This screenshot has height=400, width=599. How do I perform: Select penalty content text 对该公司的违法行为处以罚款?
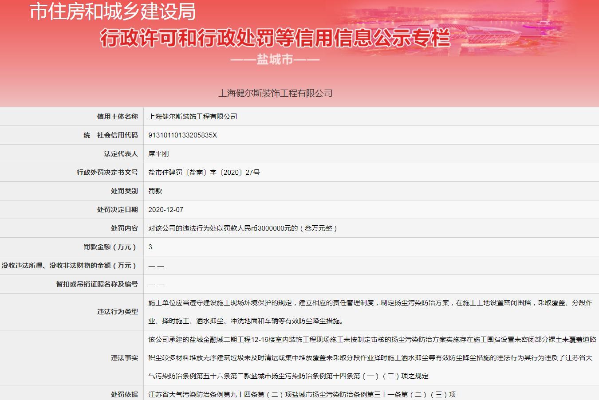click(x=244, y=228)
